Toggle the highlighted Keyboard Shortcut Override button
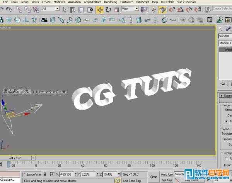Screen dimensions: 232x183 point(162,10)
